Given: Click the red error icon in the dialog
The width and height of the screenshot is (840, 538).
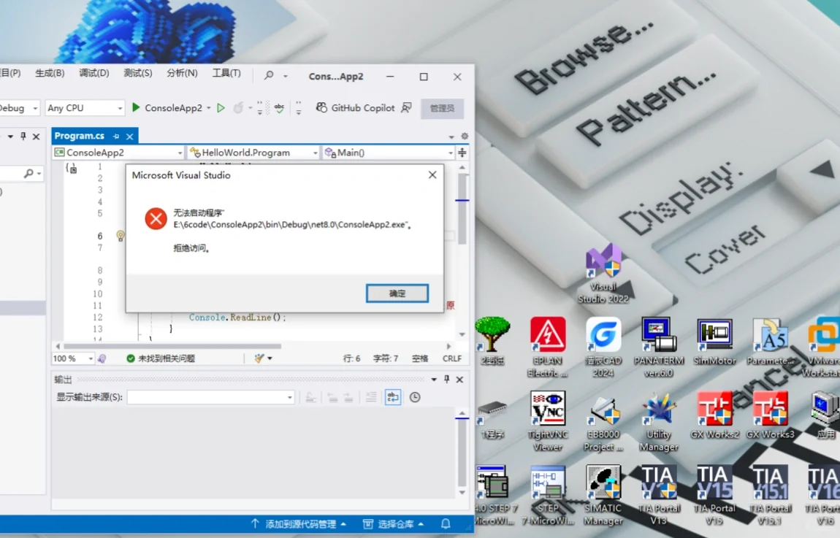Looking at the screenshot, I should 156,218.
